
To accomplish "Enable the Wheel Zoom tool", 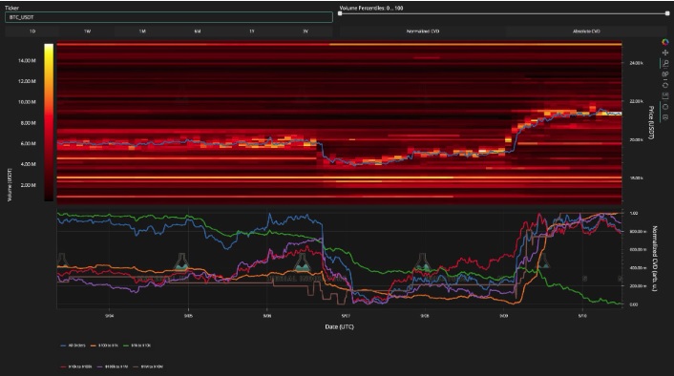I will (665, 73).
